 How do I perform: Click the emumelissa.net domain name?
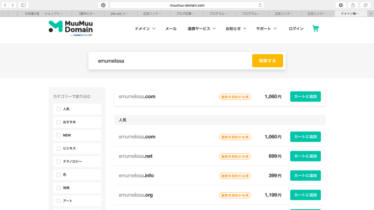pos(136,156)
